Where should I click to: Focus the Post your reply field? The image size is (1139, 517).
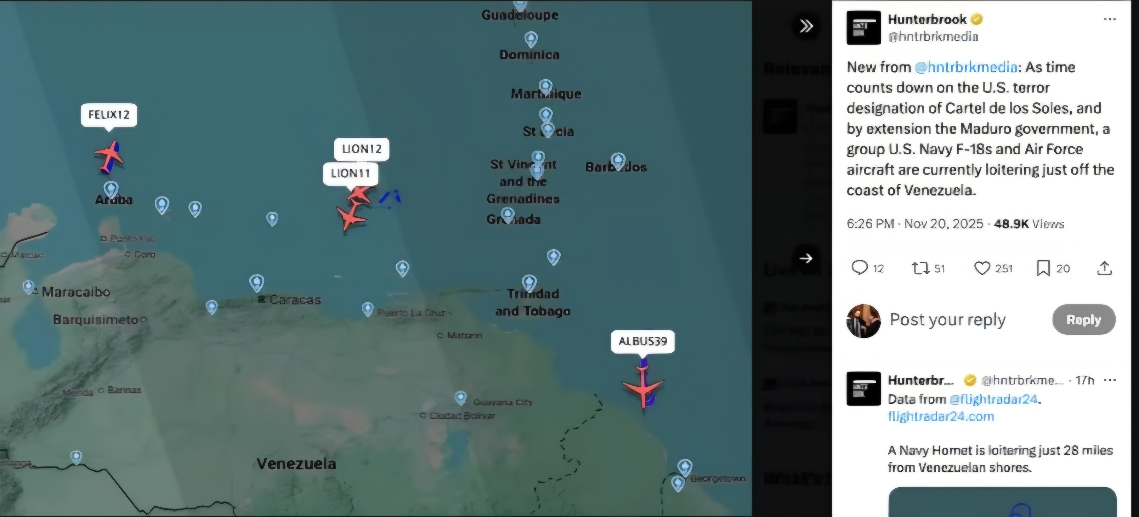(x=947, y=319)
